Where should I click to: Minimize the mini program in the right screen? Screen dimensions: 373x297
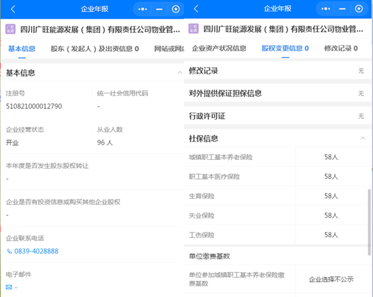[x=342, y=9]
